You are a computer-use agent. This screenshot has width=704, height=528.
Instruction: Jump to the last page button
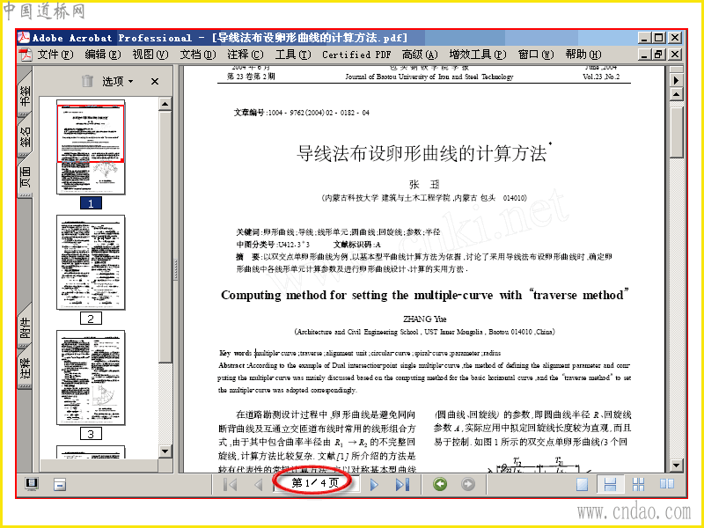(402, 485)
